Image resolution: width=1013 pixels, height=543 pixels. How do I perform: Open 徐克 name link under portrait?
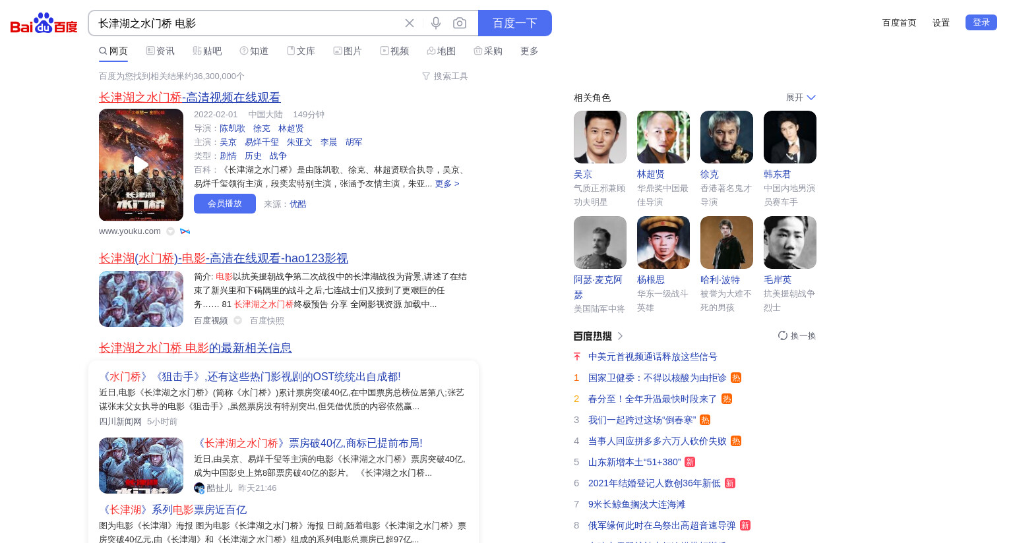point(710,175)
